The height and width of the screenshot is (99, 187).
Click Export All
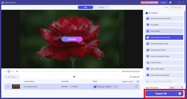coord(161,93)
